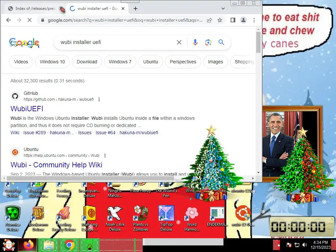Open TipTop Deluxe desktop shortcut

tap(166, 219)
